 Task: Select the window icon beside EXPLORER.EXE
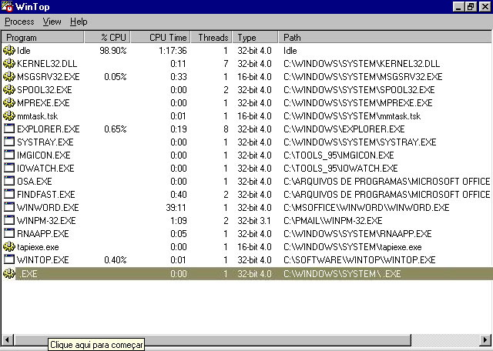point(9,129)
